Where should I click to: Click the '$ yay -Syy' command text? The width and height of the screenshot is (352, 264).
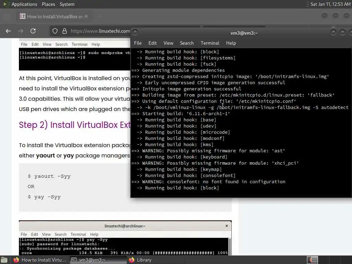click(x=44, y=197)
